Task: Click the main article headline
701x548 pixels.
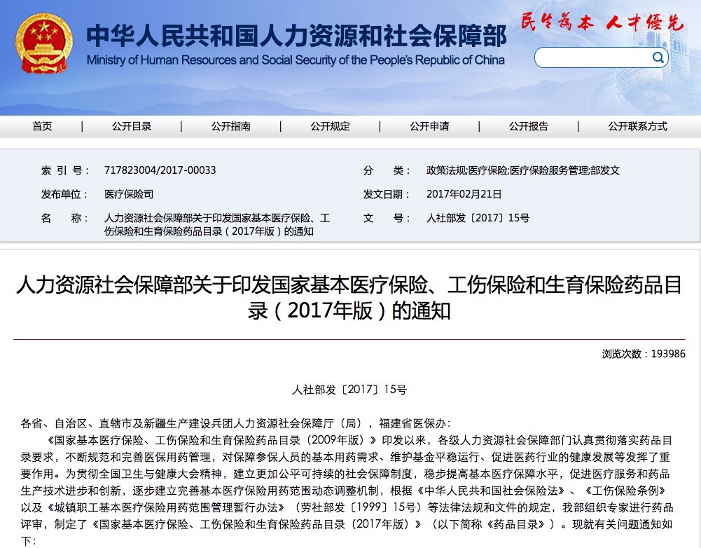Action: (349, 298)
